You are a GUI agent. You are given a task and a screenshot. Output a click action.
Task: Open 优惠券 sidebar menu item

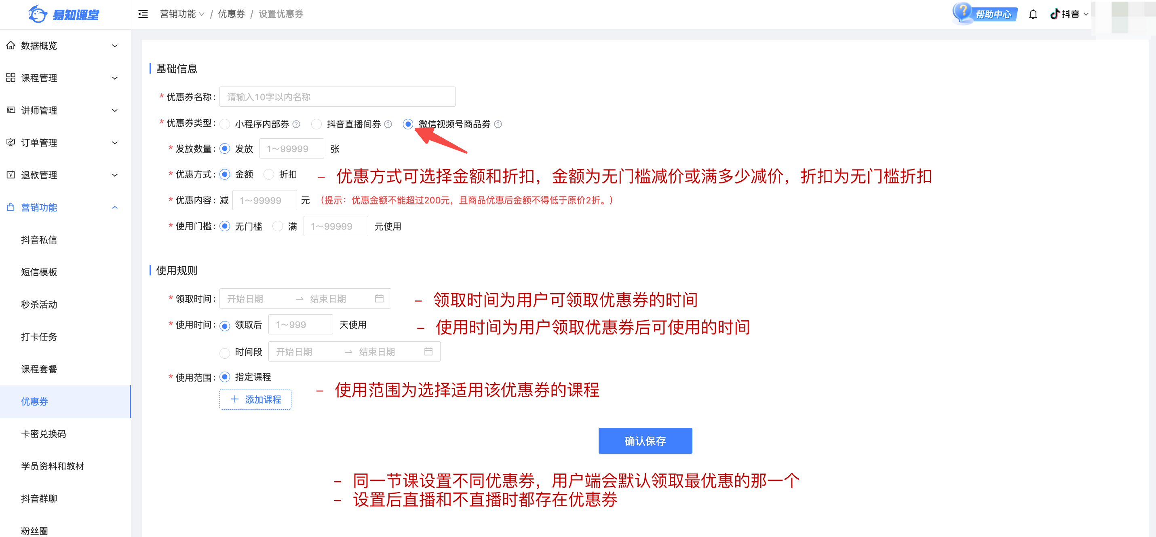[65, 402]
